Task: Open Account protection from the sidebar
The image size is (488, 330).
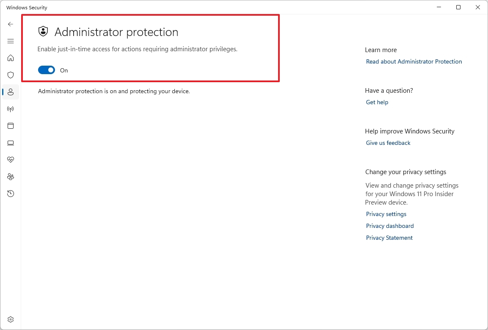Action: tap(10, 92)
